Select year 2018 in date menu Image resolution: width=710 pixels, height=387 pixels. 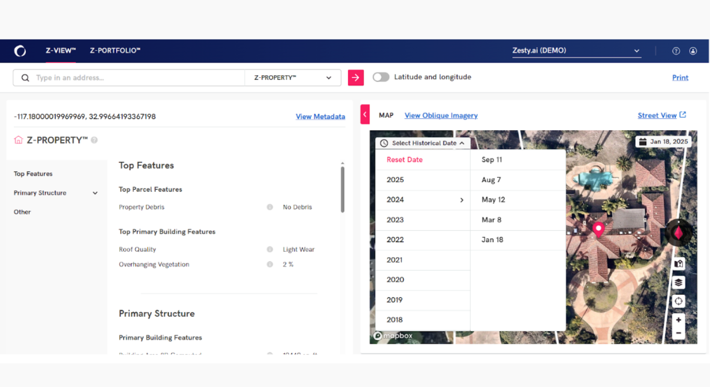coord(423,320)
